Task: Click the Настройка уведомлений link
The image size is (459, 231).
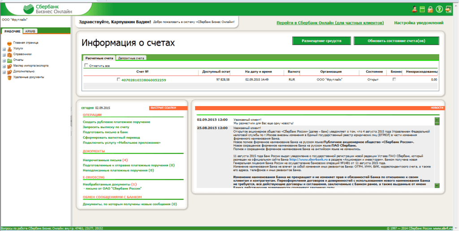Action: [x=419, y=22]
